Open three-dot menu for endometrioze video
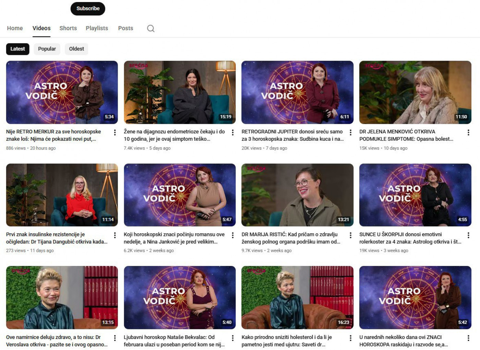480x350 pixels. [233, 132]
